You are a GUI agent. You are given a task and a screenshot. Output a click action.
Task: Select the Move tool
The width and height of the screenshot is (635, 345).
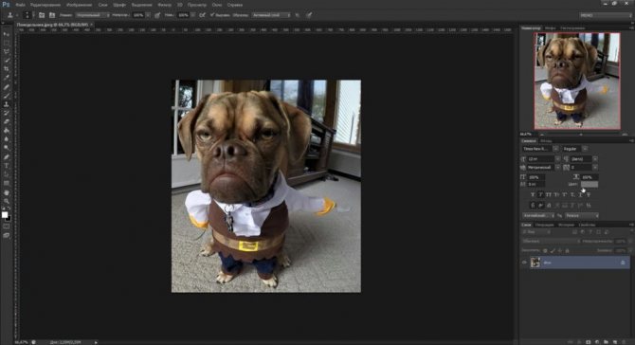(6, 34)
